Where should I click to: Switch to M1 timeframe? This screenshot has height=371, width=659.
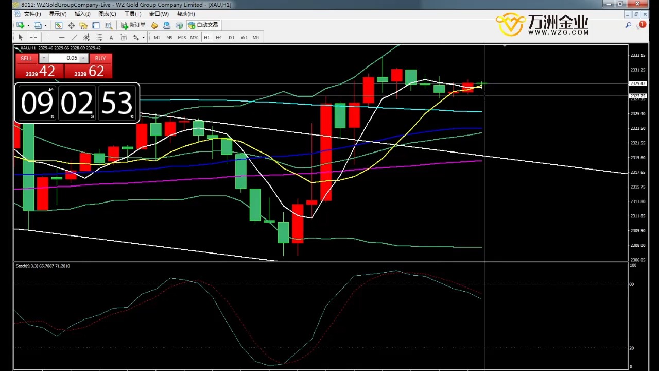(157, 37)
